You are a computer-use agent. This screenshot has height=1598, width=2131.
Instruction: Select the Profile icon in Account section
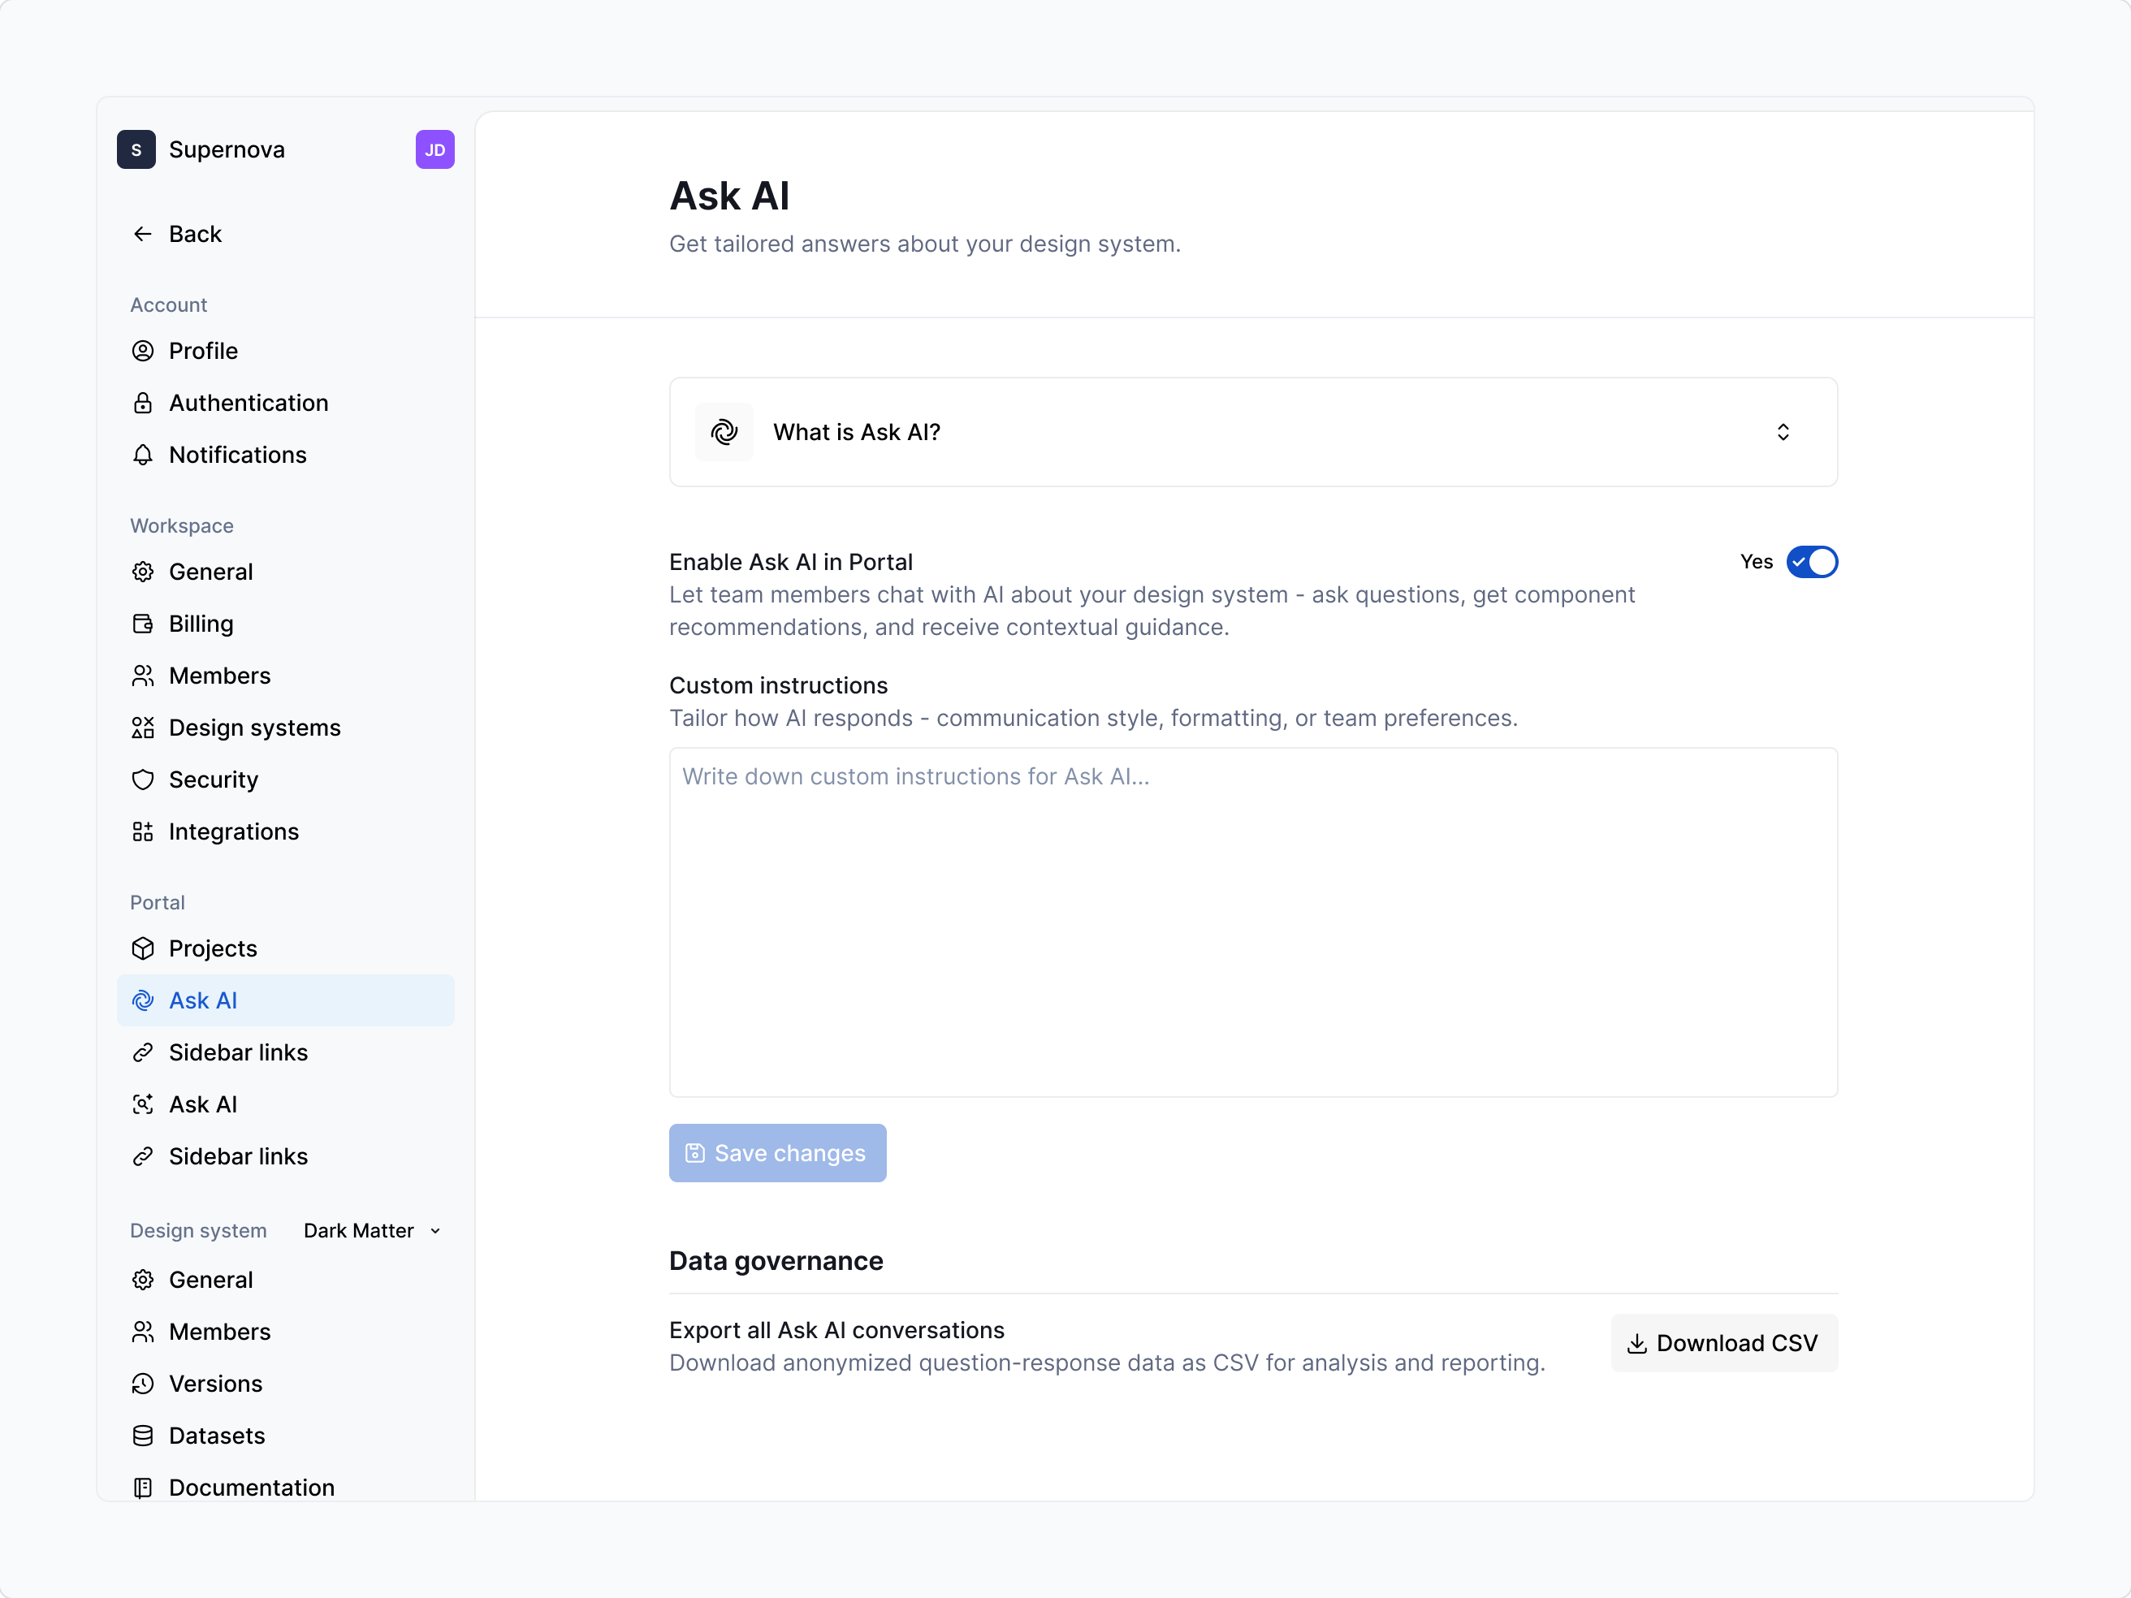[x=143, y=351]
